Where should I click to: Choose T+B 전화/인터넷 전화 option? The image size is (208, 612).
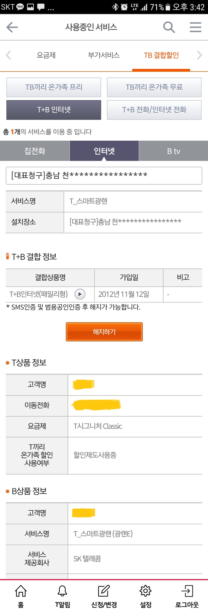point(154,110)
